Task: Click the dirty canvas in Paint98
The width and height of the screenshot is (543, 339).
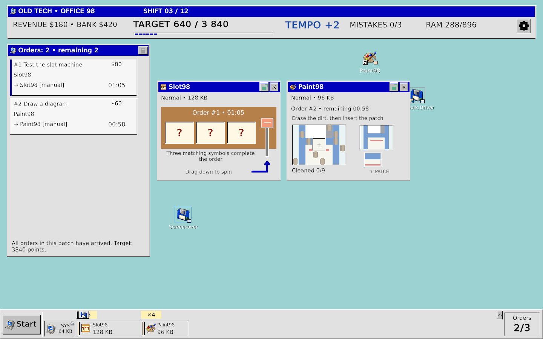Action: (319, 145)
